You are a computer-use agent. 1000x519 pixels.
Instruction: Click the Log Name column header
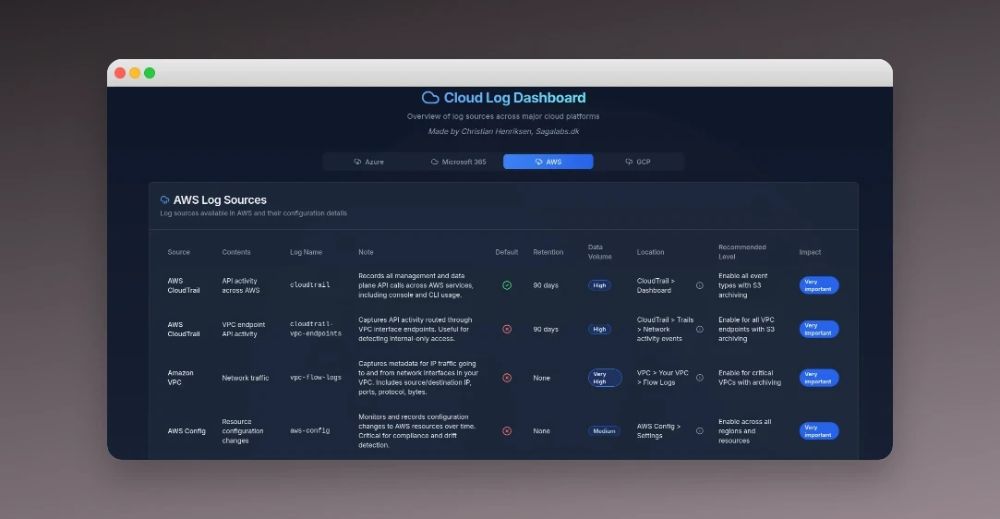tap(307, 252)
